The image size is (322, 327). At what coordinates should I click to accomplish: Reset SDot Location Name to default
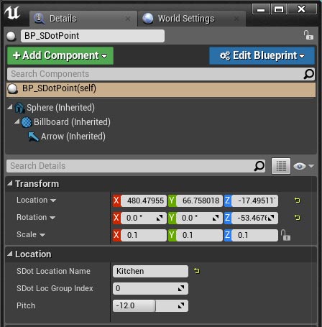click(196, 271)
